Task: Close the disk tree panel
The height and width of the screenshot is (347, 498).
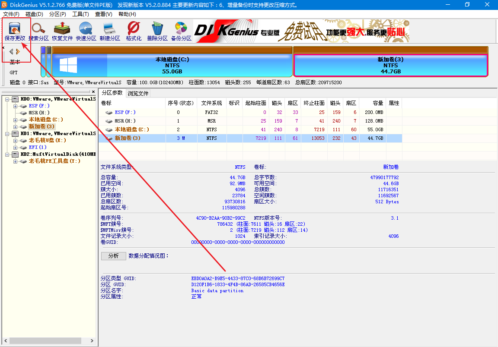Action: [x=93, y=91]
